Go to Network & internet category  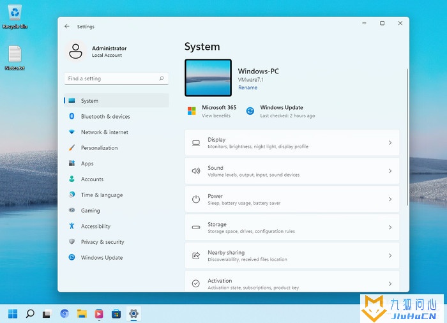116,132
